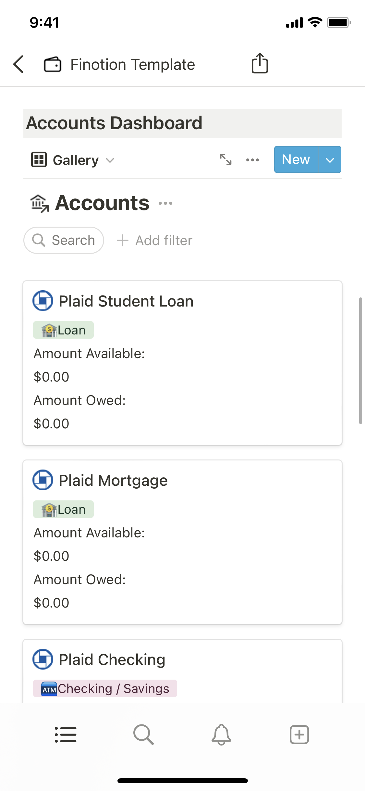This screenshot has width=365, height=791.
Task: Tap the share icon in header
Action: (260, 63)
